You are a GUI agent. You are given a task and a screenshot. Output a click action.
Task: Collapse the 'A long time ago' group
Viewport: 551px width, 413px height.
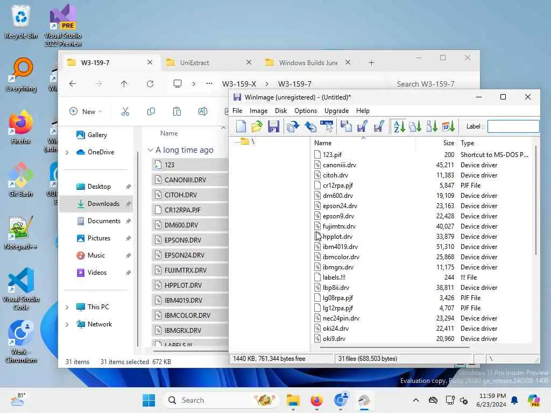click(x=150, y=150)
